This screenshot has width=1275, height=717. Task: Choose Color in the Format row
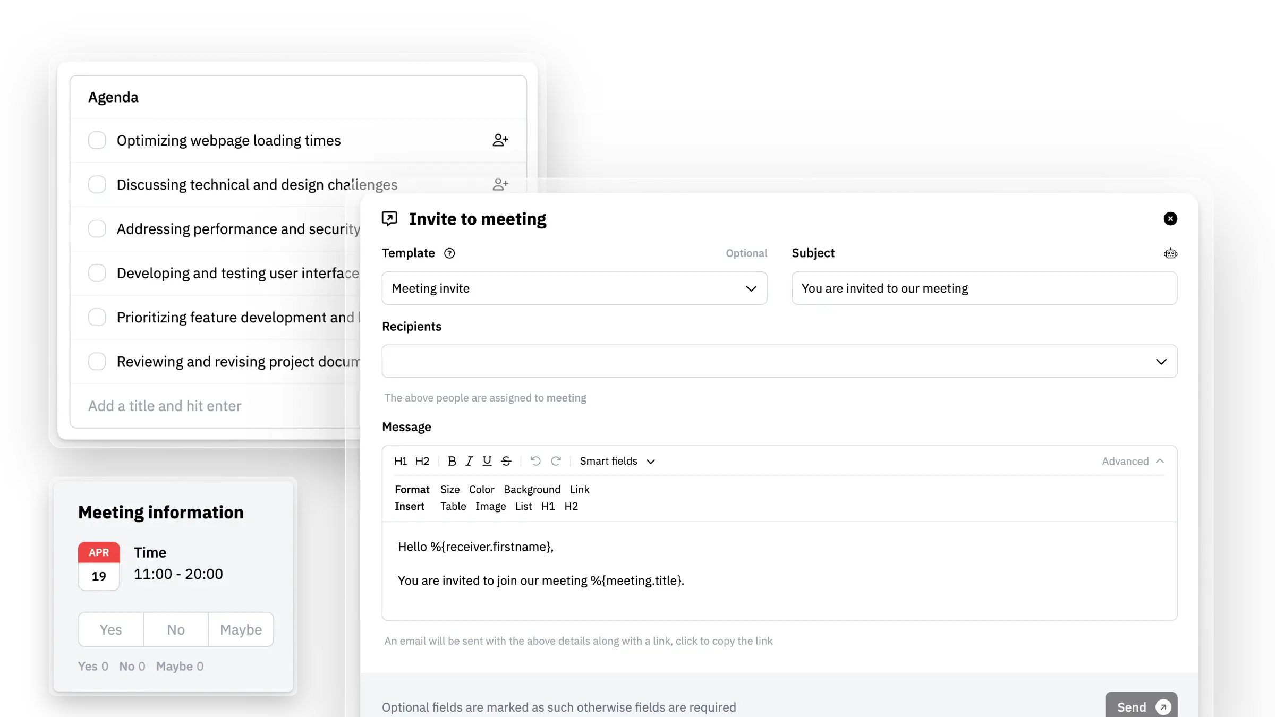coord(481,489)
